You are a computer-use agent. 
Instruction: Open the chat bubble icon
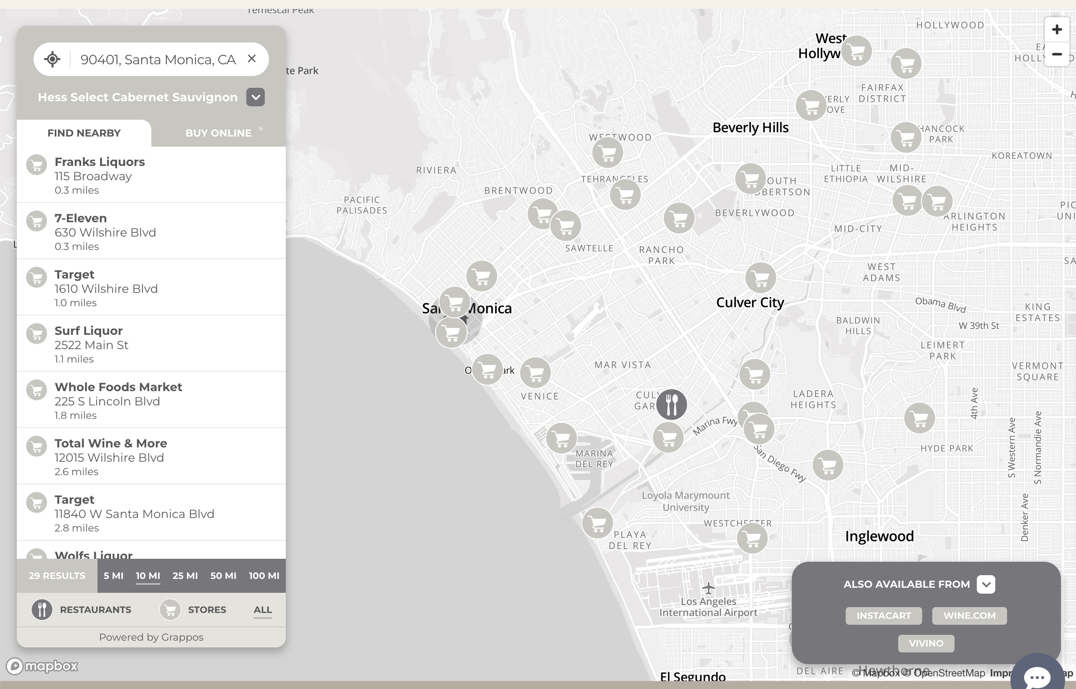tap(1036, 676)
